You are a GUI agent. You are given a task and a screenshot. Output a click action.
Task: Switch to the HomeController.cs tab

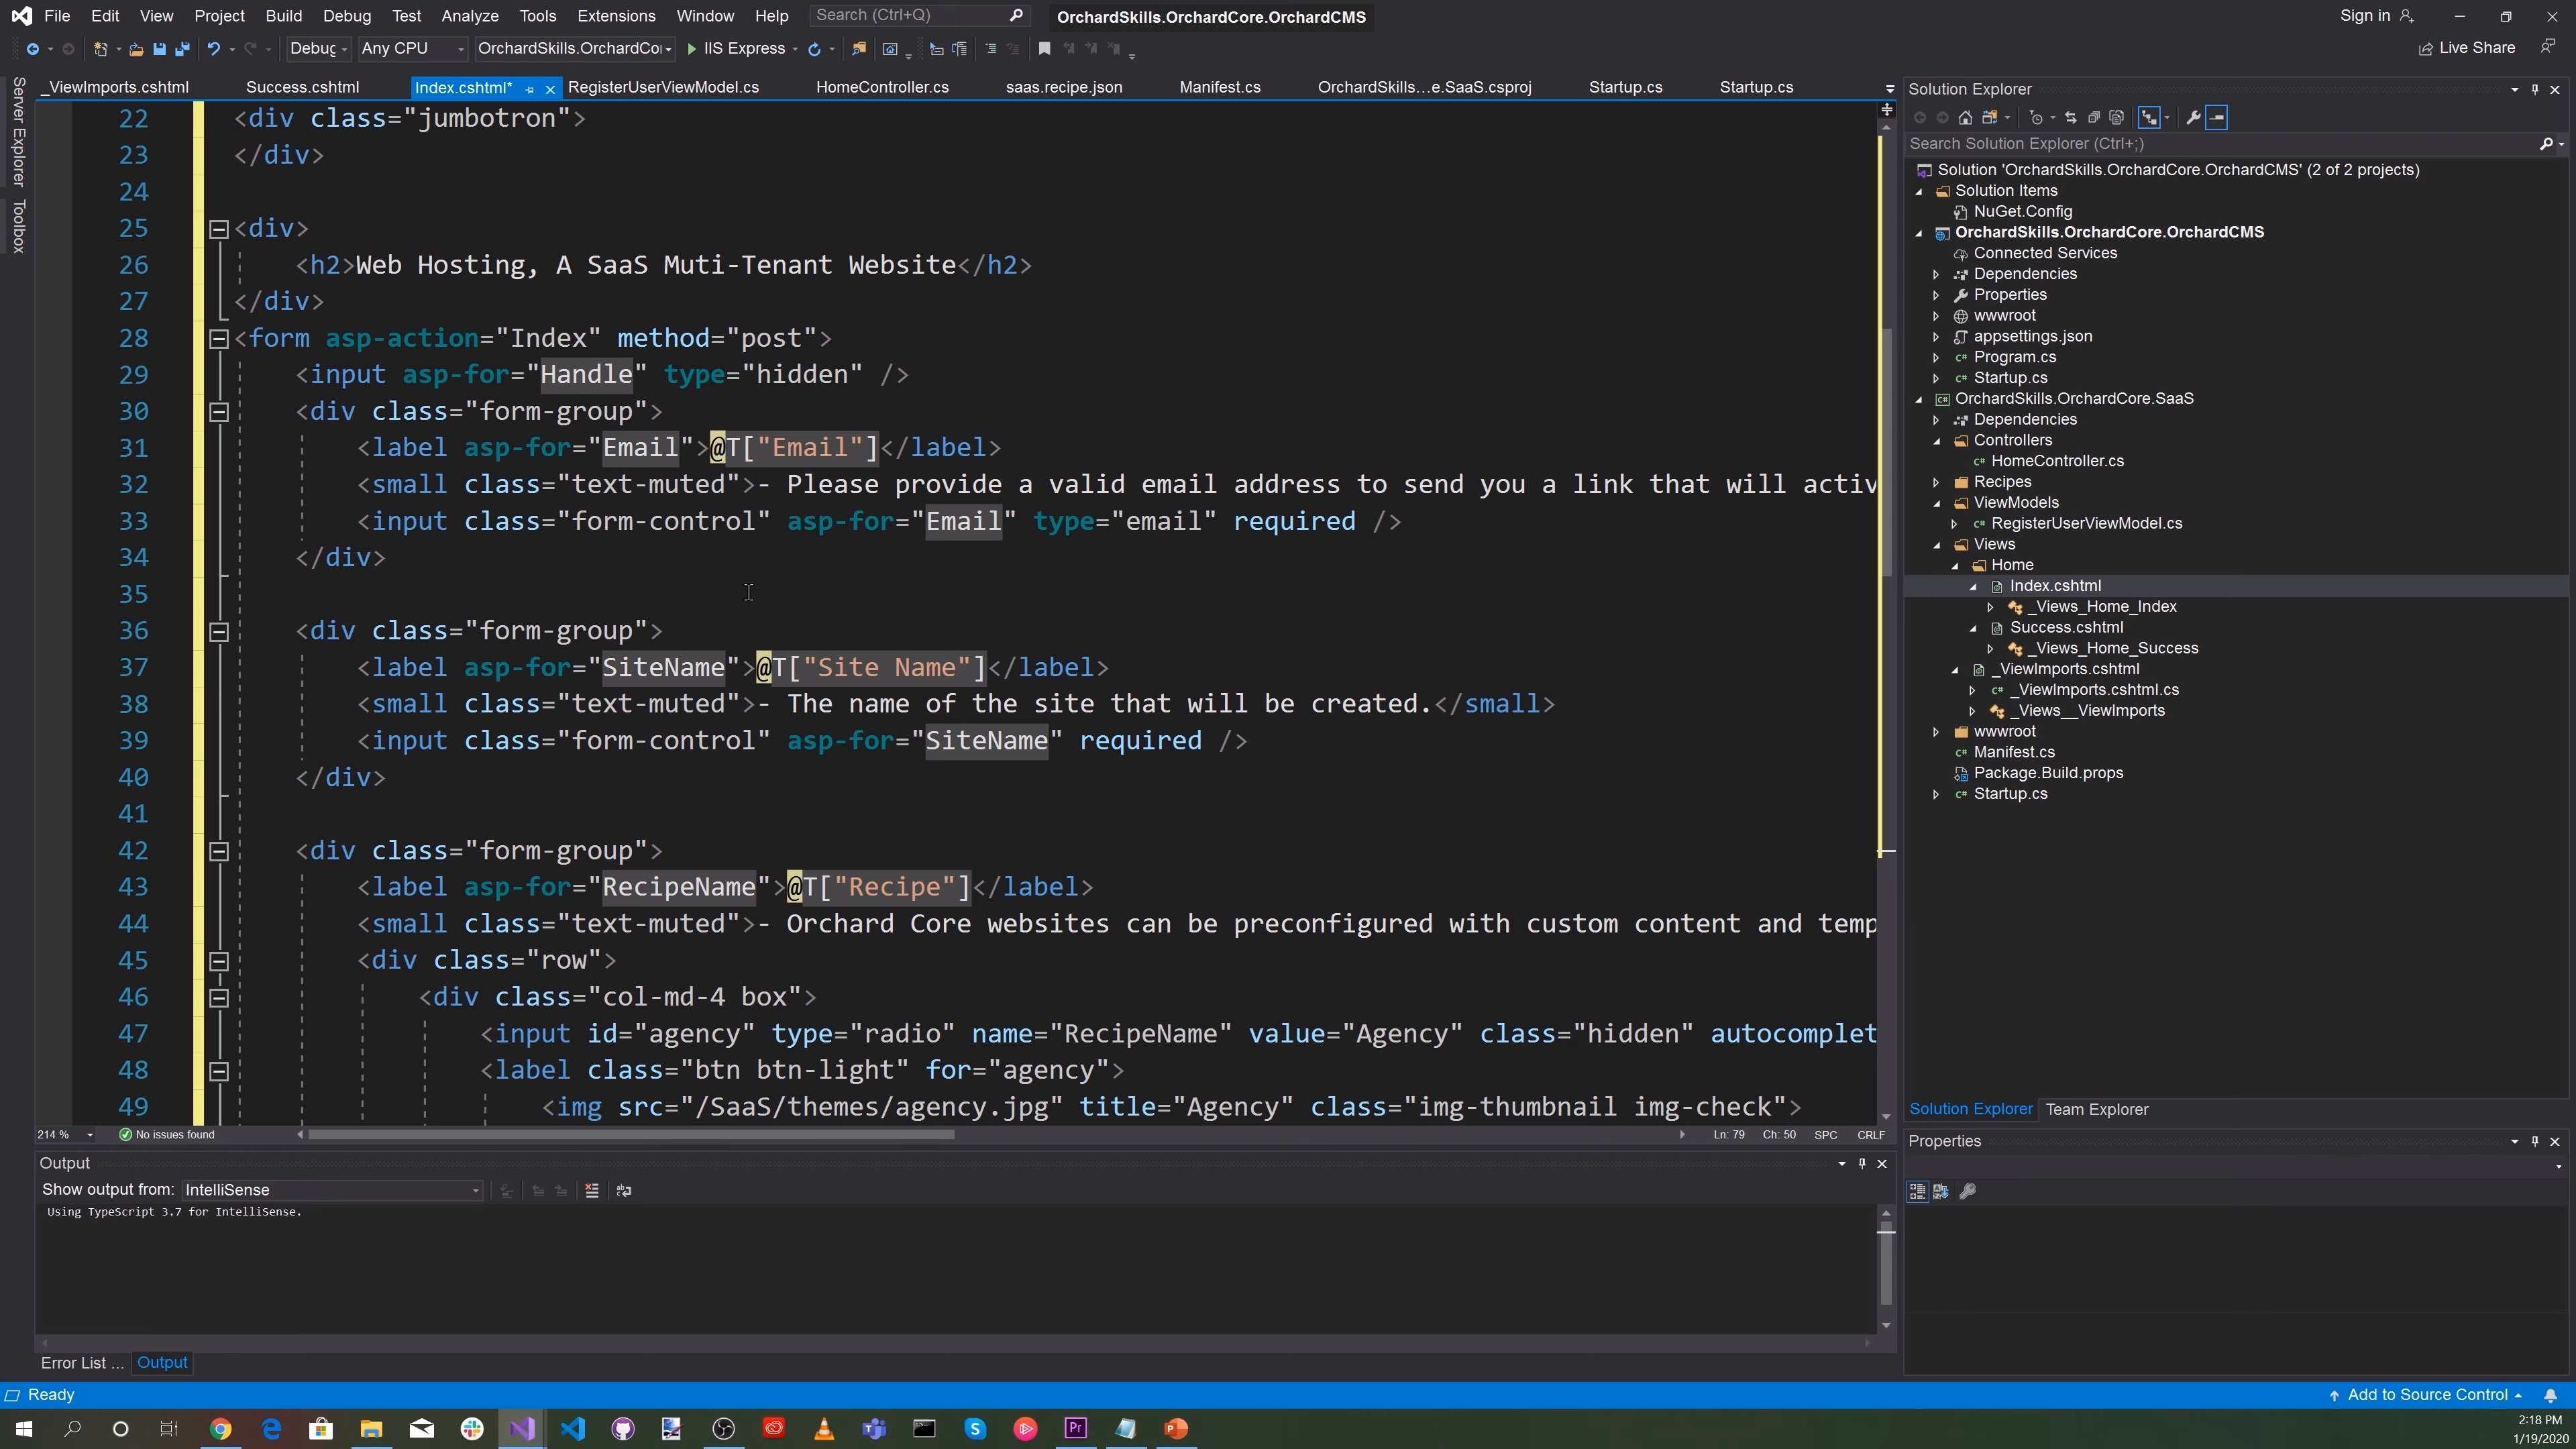pyautogui.click(x=882, y=87)
